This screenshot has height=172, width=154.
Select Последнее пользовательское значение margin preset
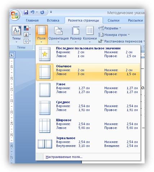pyautogui.click(x=88, y=54)
